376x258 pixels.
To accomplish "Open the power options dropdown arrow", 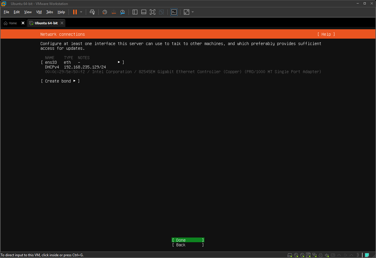I will click(x=81, y=12).
